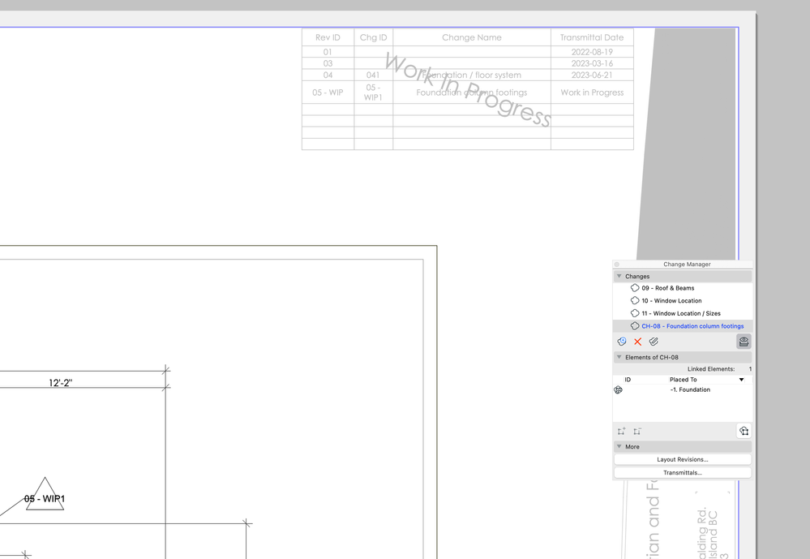Click the change marker icon beside -1. Foundation
This screenshot has height=559, width=810.
tap(618, 389)
